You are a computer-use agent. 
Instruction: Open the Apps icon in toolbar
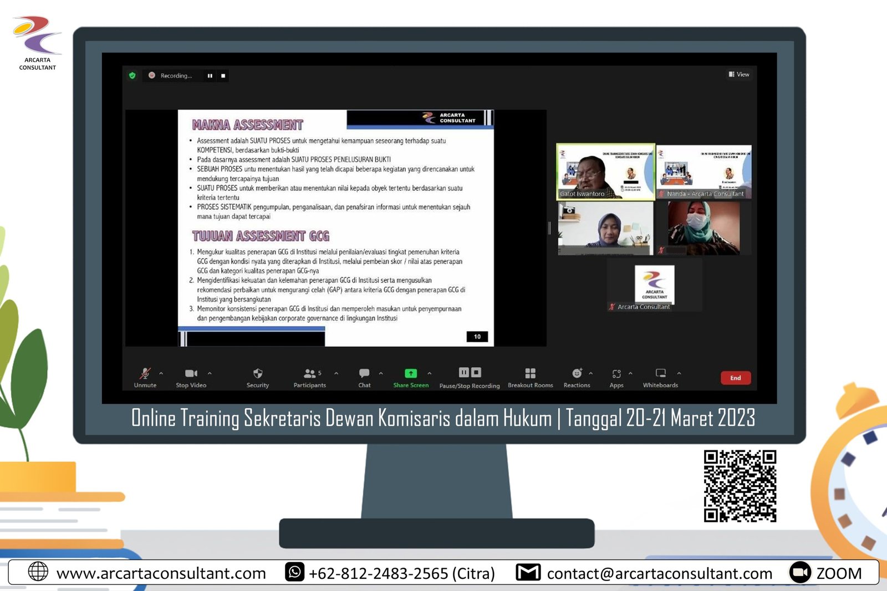pyautogui.click(x=616, y=374)
